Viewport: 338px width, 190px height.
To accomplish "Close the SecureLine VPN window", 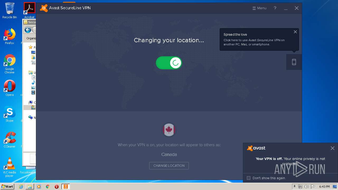I will tap(297, 8).
